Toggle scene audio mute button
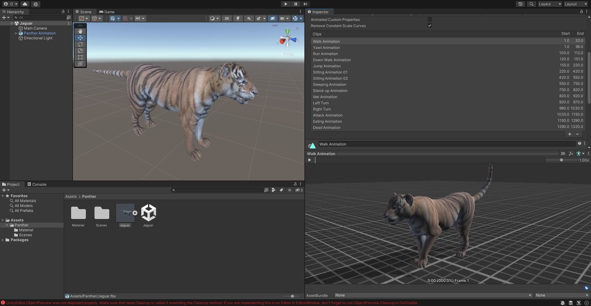Screen dimensions: 591x306 pos(249,18)
